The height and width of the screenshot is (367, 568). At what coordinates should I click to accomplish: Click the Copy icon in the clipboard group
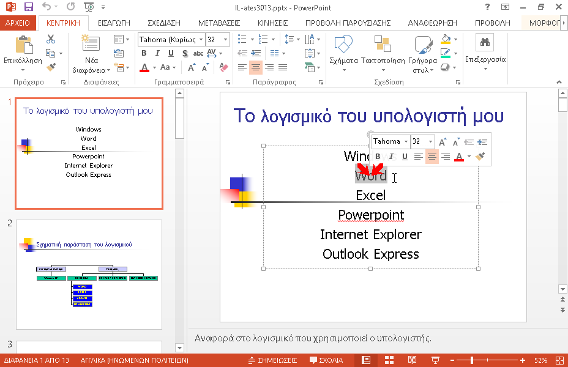pos(51,54)
